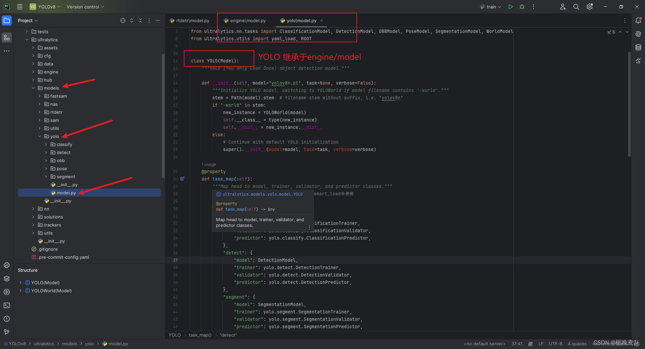This screenshot has height=349, width=645.
Task: Click the editor vertical scrollbar
Action: coord(630,104)
